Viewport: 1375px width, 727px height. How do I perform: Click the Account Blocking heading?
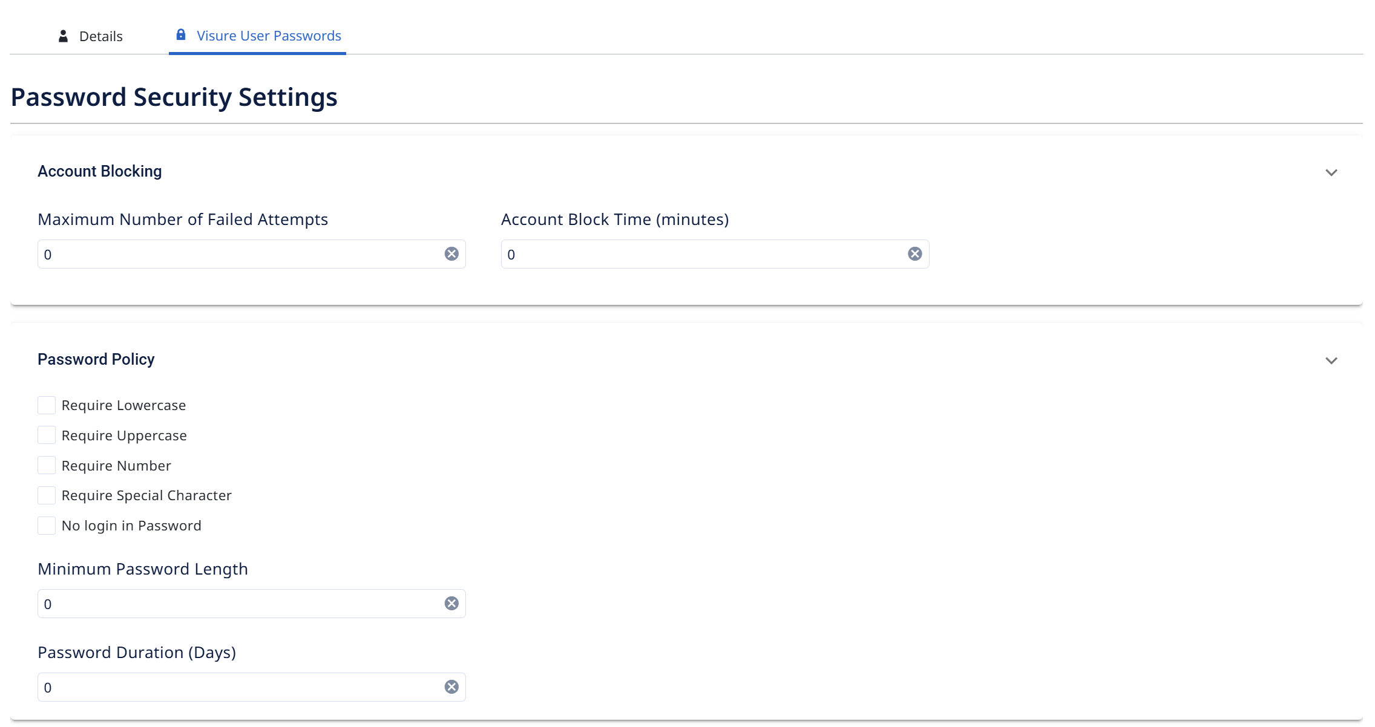[100, 171]
